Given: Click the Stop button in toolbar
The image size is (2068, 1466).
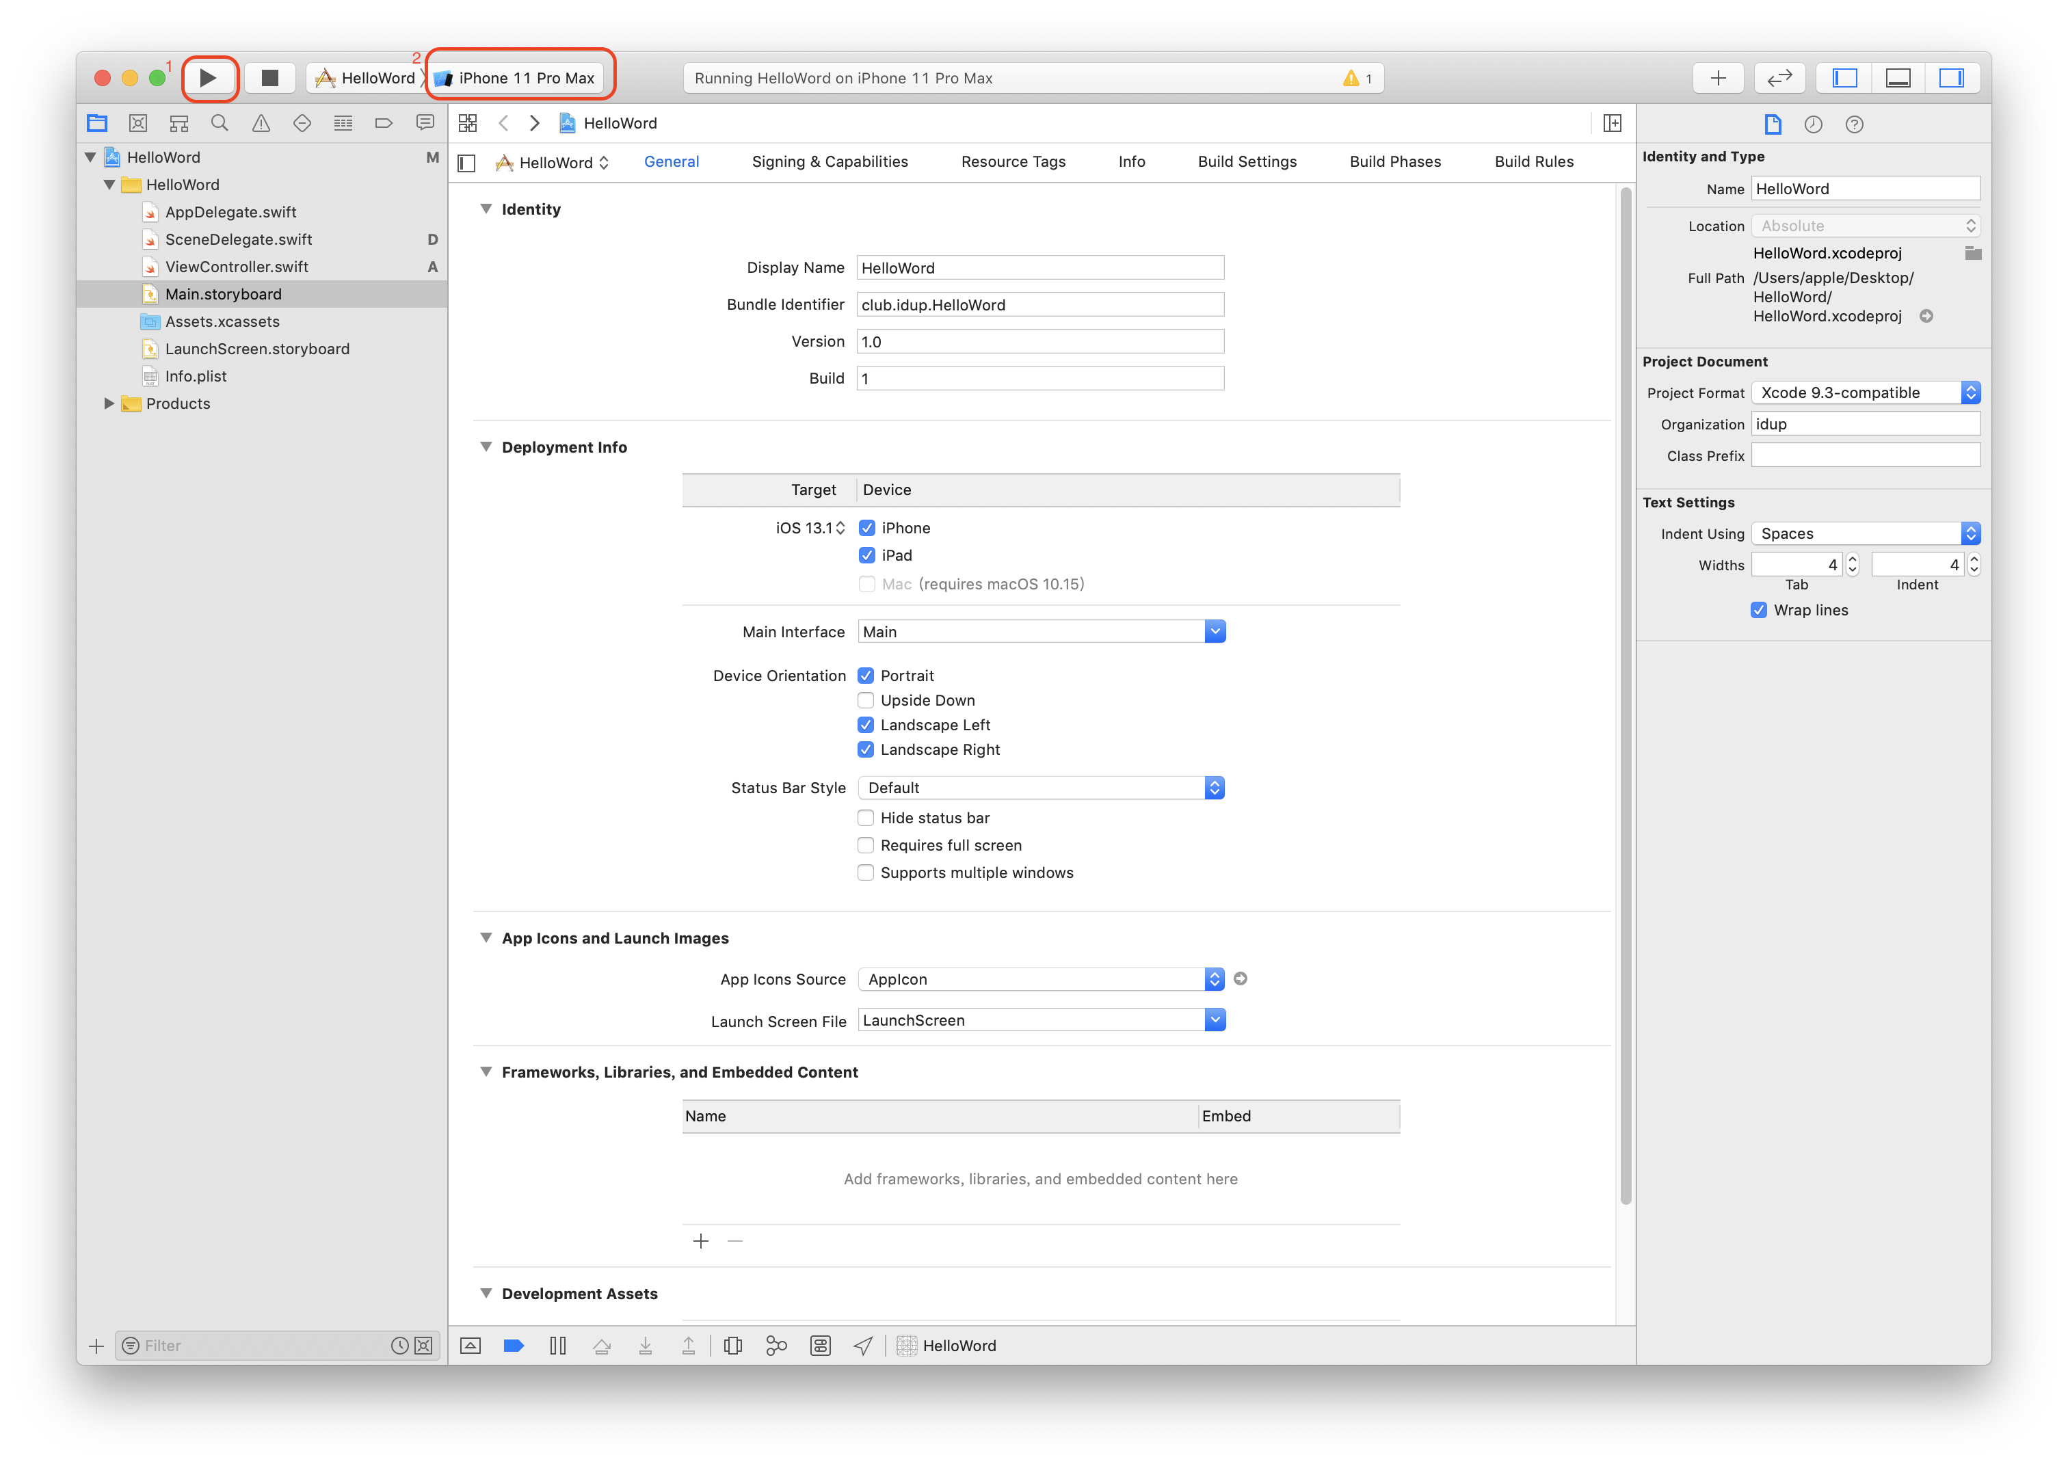Looking at the screenshot, I should 268,78.
